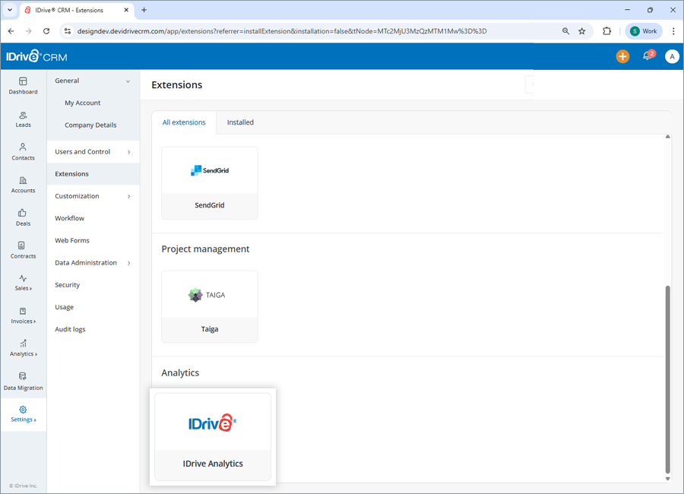This screenshot has width=684, height=494.
Task: Open the notifications bell
Action: click(x=647, y=56)
